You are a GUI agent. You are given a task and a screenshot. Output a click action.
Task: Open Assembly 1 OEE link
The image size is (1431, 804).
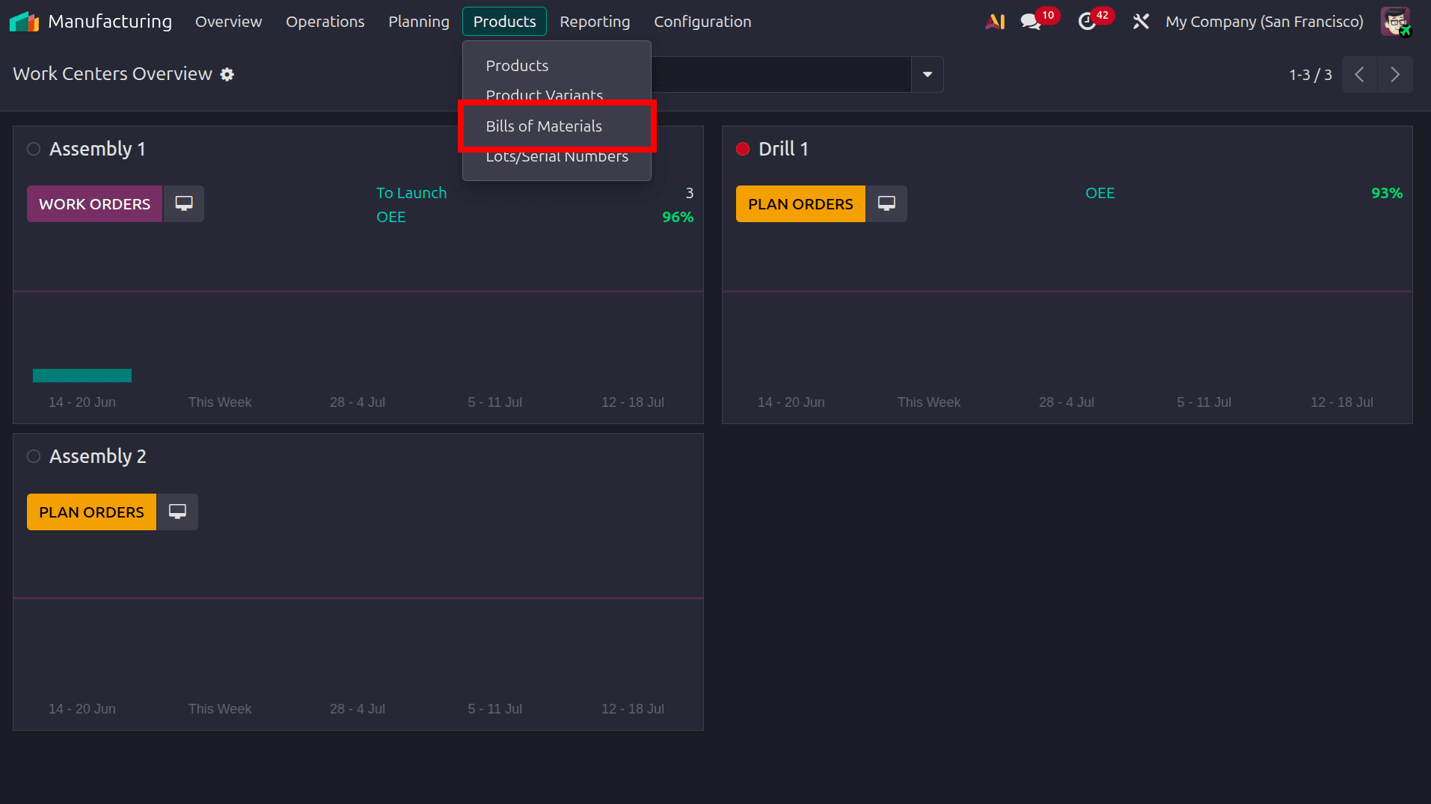(x=390, y=217)
